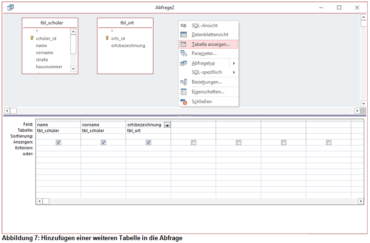The height and width of the screenshot is (243, 370).
Task: Click the Eigenschaften properties icon
Action: pyautogui.click(x=183, y=92)
